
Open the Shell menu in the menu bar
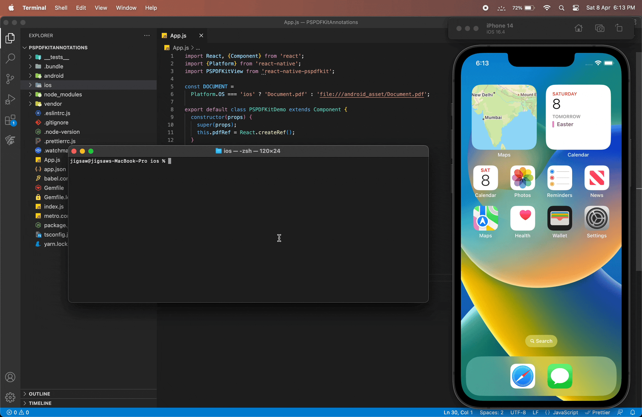click(x=61, y=8)
